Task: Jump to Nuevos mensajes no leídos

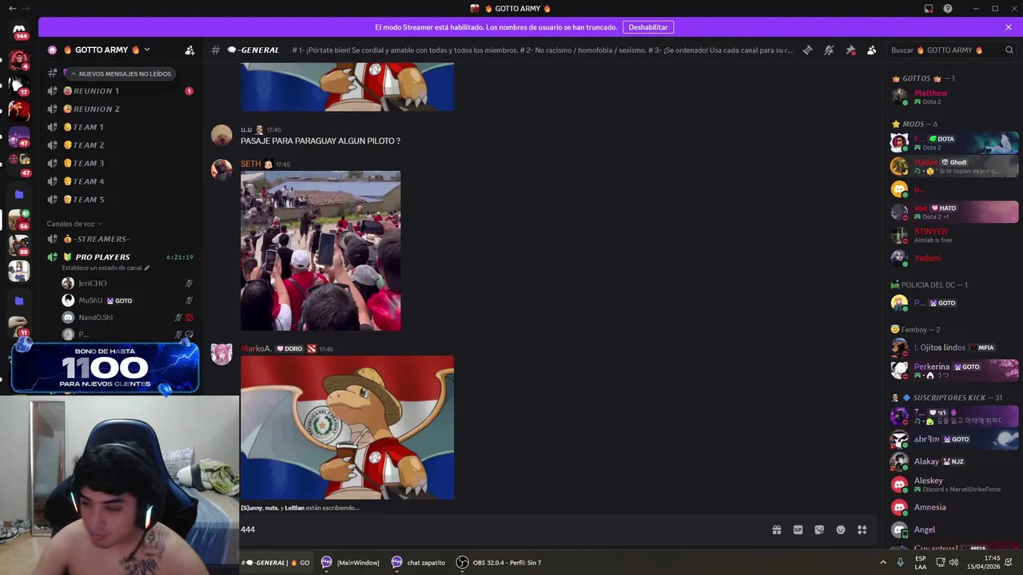Action: click(120, 73)
